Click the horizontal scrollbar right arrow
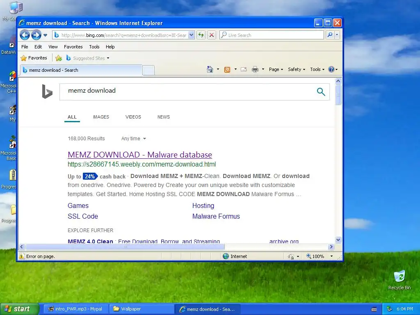The width and height of the screenshot is (420, 315). click(x=331, y=247)
